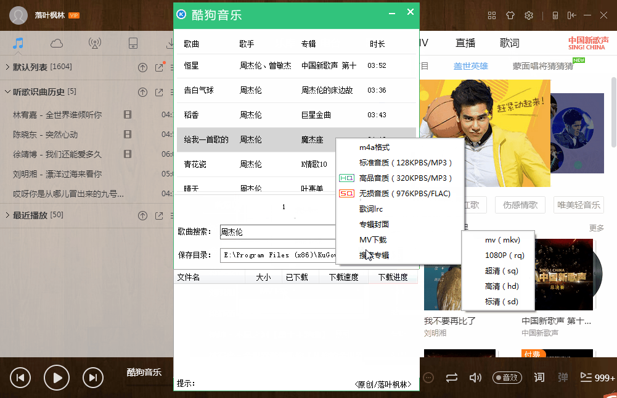Switch to mini mode icon in title bar

[x=572, y=15]
